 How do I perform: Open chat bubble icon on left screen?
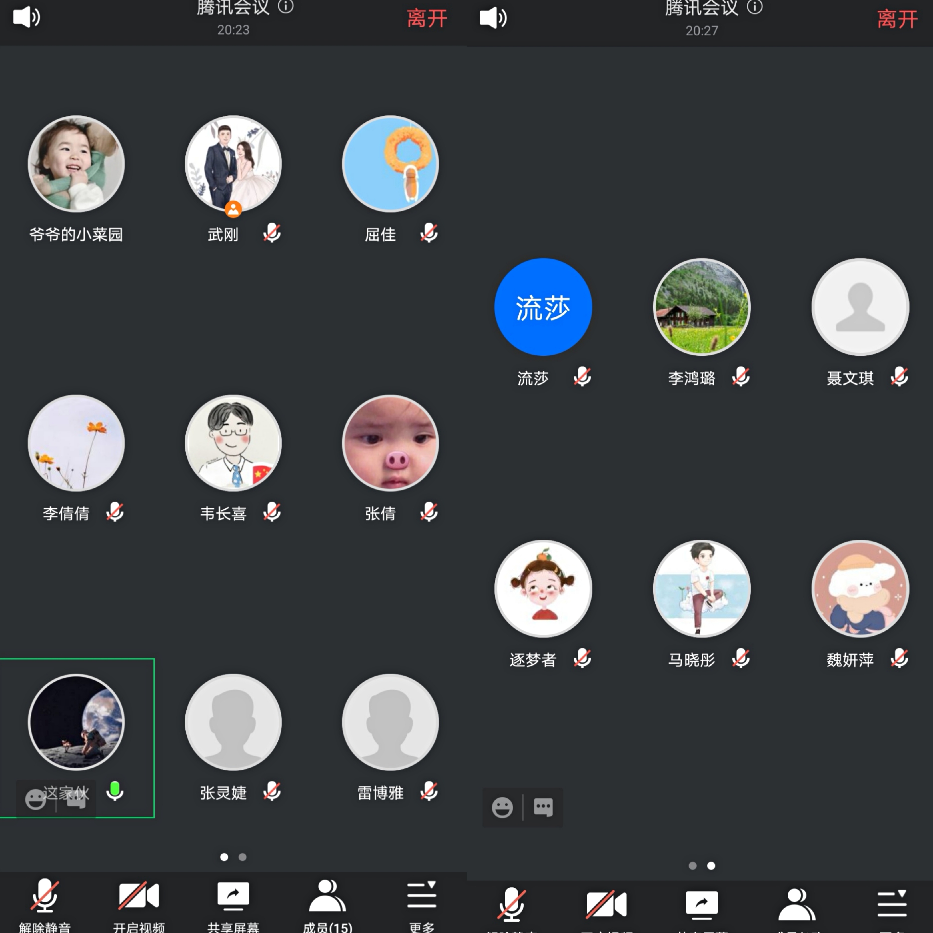(x=76, y=800)
